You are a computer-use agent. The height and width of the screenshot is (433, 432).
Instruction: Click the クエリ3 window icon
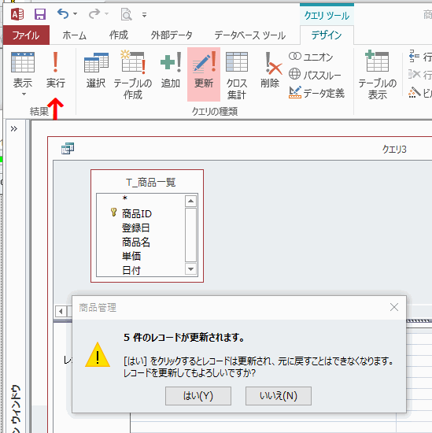[68, 149]
